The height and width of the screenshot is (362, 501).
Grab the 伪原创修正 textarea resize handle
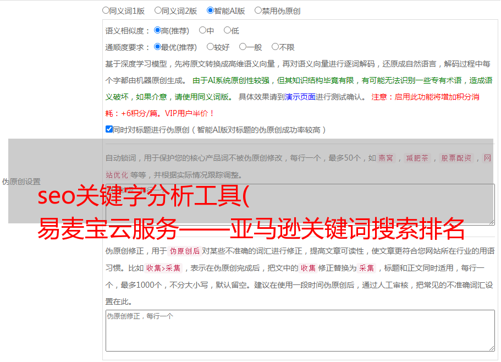point(492,348)
